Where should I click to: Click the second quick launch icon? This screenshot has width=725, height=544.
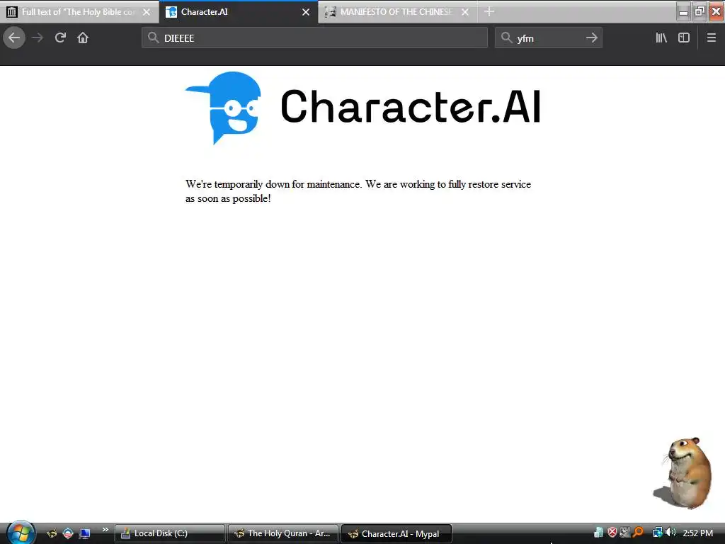68,533
